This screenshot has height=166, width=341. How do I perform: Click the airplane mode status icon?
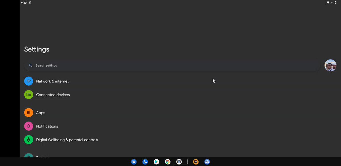pyautogui.click(x=332, y=3)
